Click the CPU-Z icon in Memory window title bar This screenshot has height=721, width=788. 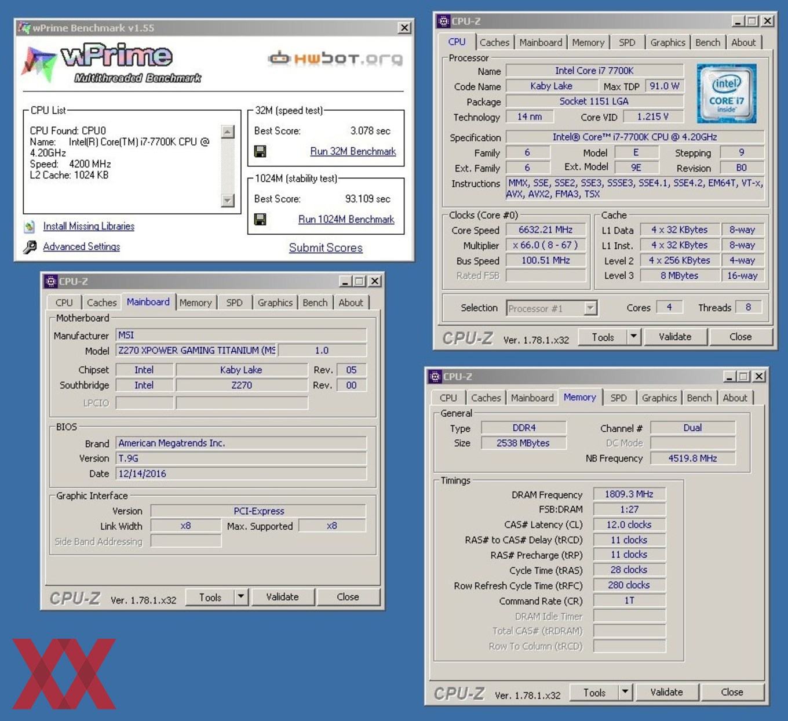click(x=435, y=377)
